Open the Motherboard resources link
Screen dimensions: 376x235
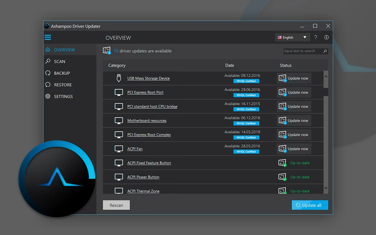(x=147, y=121)
